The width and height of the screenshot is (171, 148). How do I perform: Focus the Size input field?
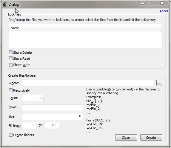pos(53,116)
